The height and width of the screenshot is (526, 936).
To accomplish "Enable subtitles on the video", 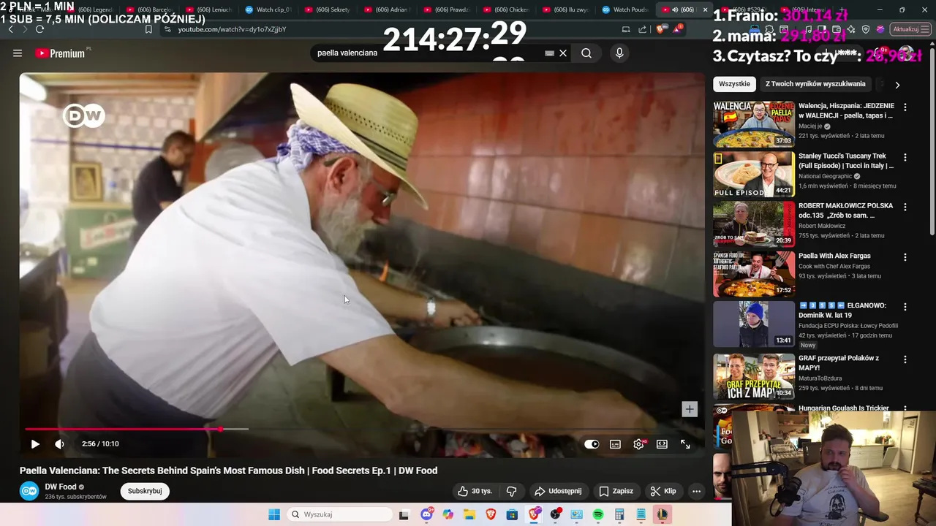I will tap(615, 443).
